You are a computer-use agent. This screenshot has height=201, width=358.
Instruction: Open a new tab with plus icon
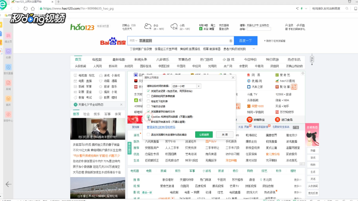(58, 2)
